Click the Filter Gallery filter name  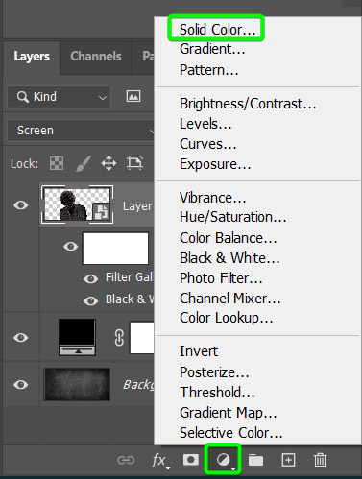pyautogui.click(x=130, y=277)
